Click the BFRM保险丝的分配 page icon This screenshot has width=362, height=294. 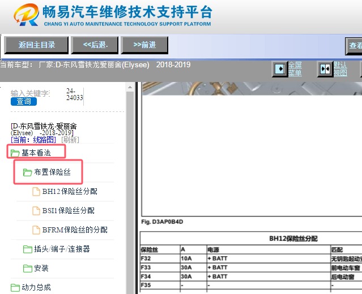(36, 230)
